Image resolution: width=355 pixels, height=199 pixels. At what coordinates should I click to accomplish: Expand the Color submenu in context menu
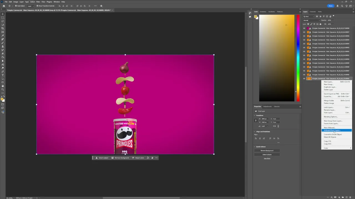336,148
